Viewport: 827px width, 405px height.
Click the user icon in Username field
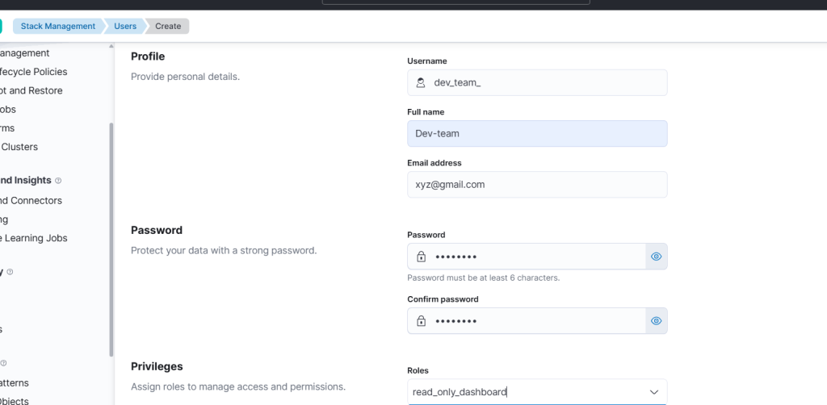(420, 82)
